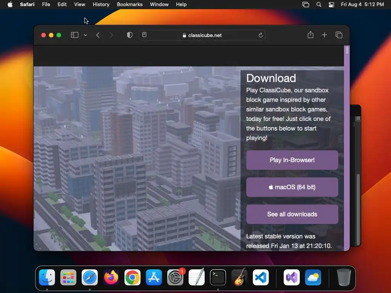This screenshot has height=293, width=391.
Task: Open See all downloads
Action: [292, 214]
